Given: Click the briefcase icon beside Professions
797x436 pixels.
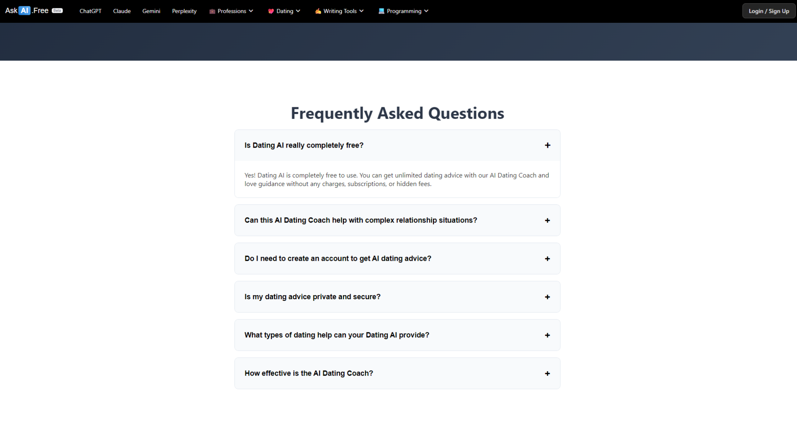Looking at the screenshot, I should (212, 11).
